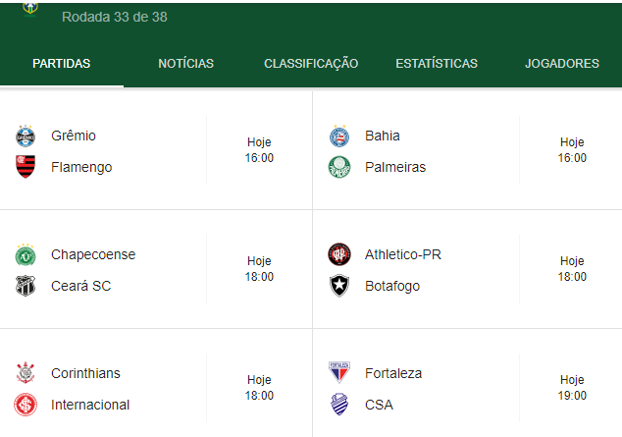The image size is (622, 437).
Task: Select the Jogadores tab
Action: [561, 63]
